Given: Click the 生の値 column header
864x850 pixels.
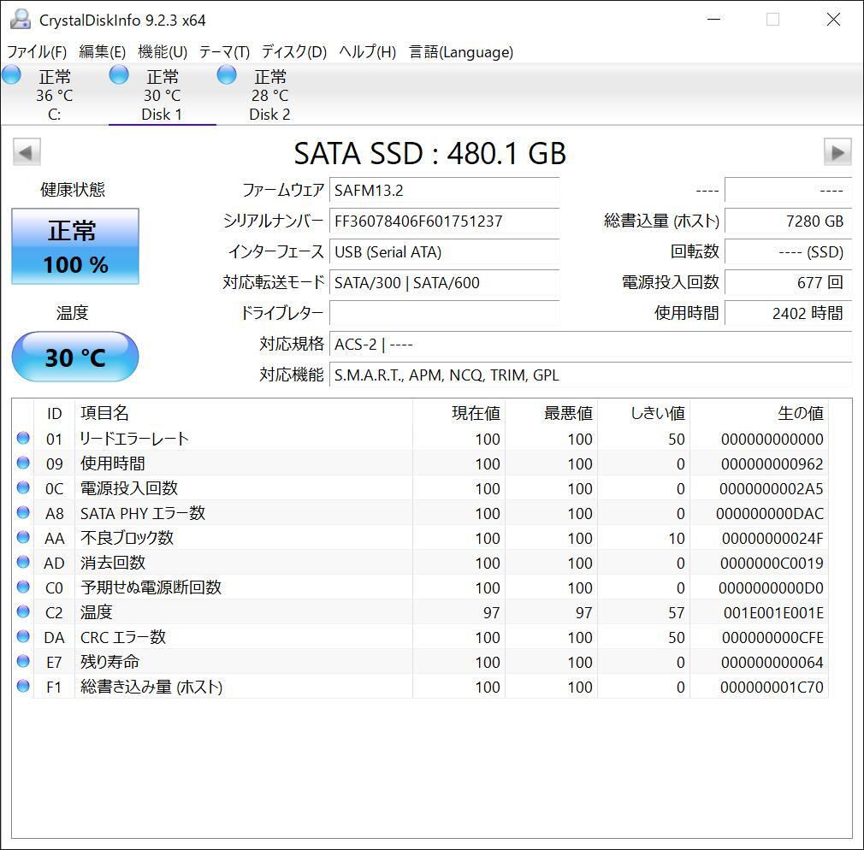Looking at the screenshot, I should click(760, 413).
